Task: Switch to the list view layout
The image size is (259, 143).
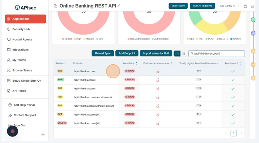Action: tap(184, 54)
